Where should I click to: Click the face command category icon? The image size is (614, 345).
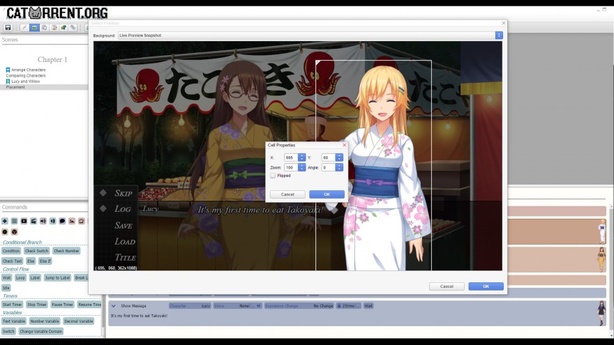tap(14, 231)
